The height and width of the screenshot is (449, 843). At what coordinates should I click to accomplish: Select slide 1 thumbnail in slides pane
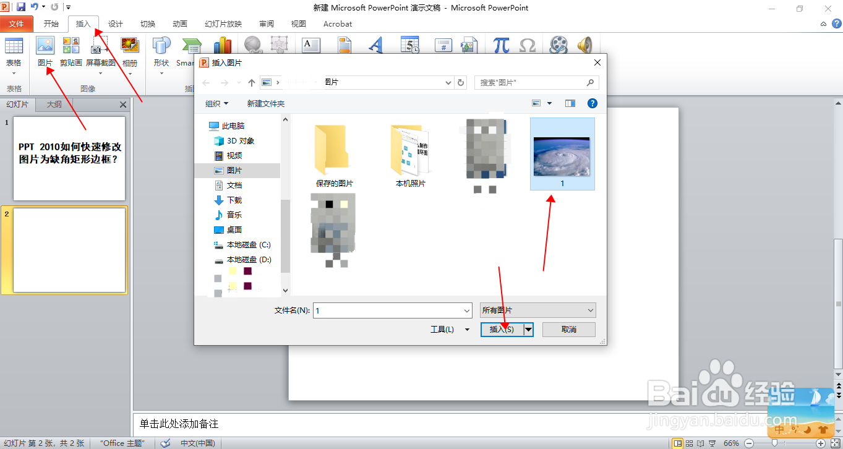[x=69, y=158]
